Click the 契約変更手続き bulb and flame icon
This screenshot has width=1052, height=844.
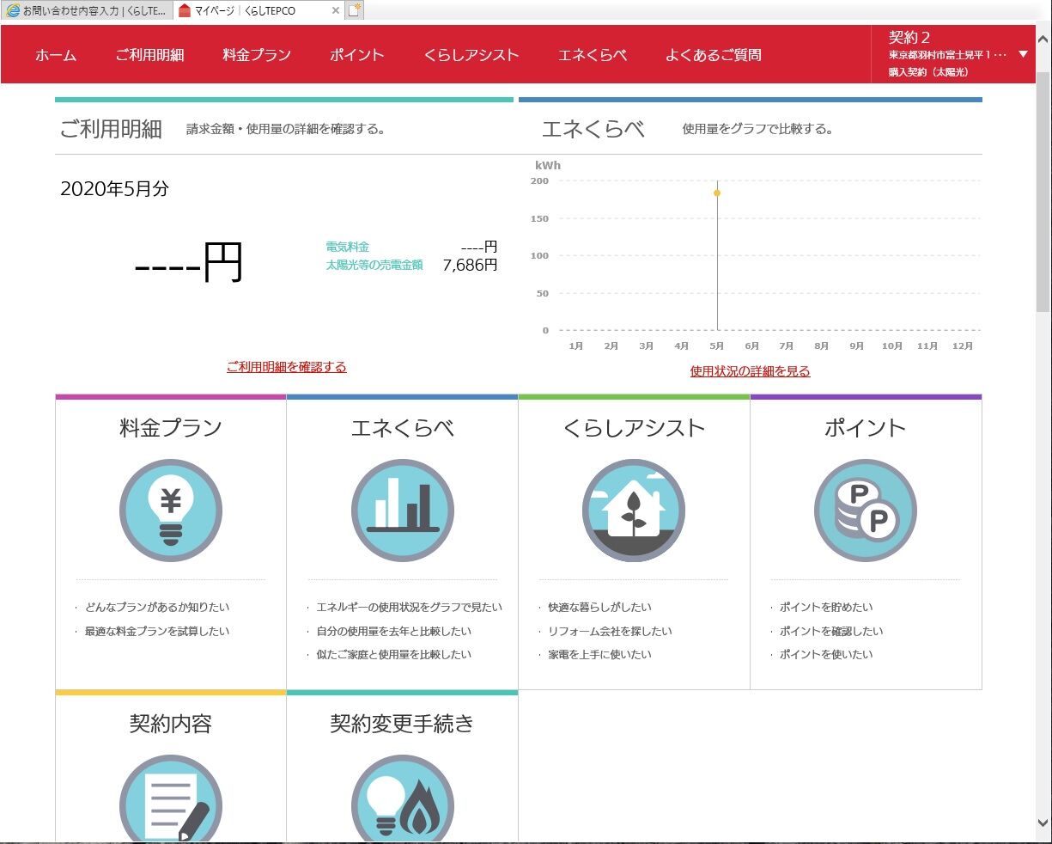click(x=403, y=798)
